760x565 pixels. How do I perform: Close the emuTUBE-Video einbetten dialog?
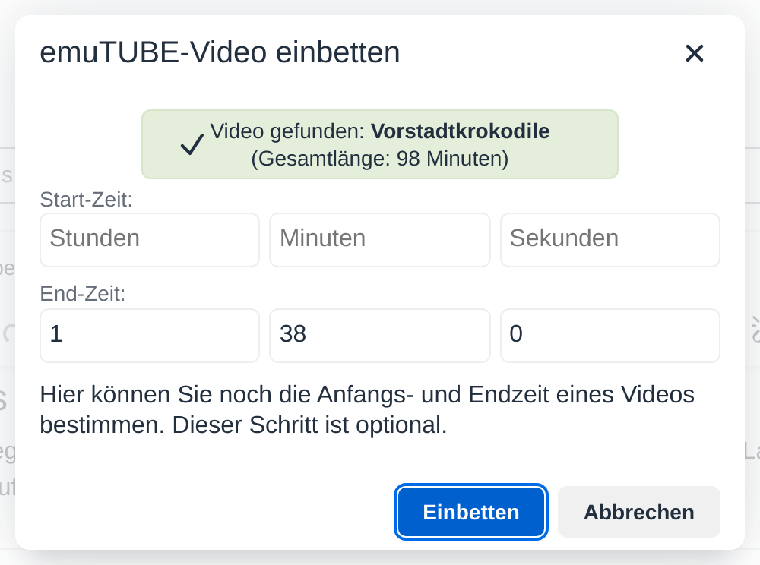[x=694, y=52]
